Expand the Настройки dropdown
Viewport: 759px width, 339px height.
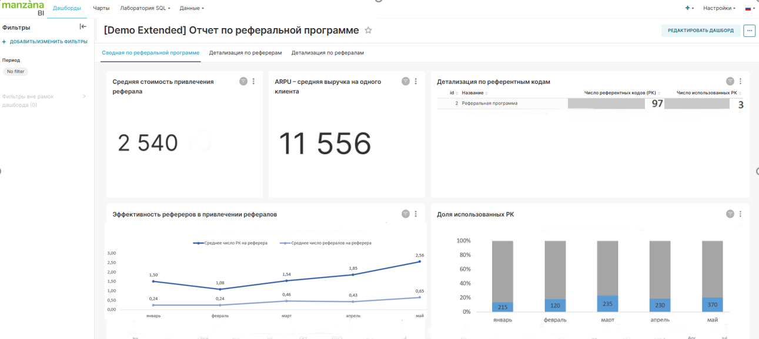(718, 8)
